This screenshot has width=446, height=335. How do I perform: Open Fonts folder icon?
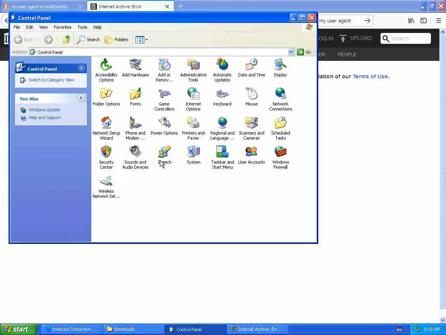coord(136,97)
